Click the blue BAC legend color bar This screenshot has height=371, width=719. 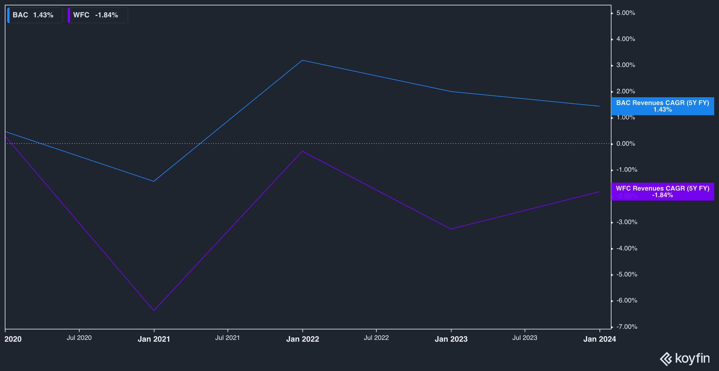(x=8, y=15)
